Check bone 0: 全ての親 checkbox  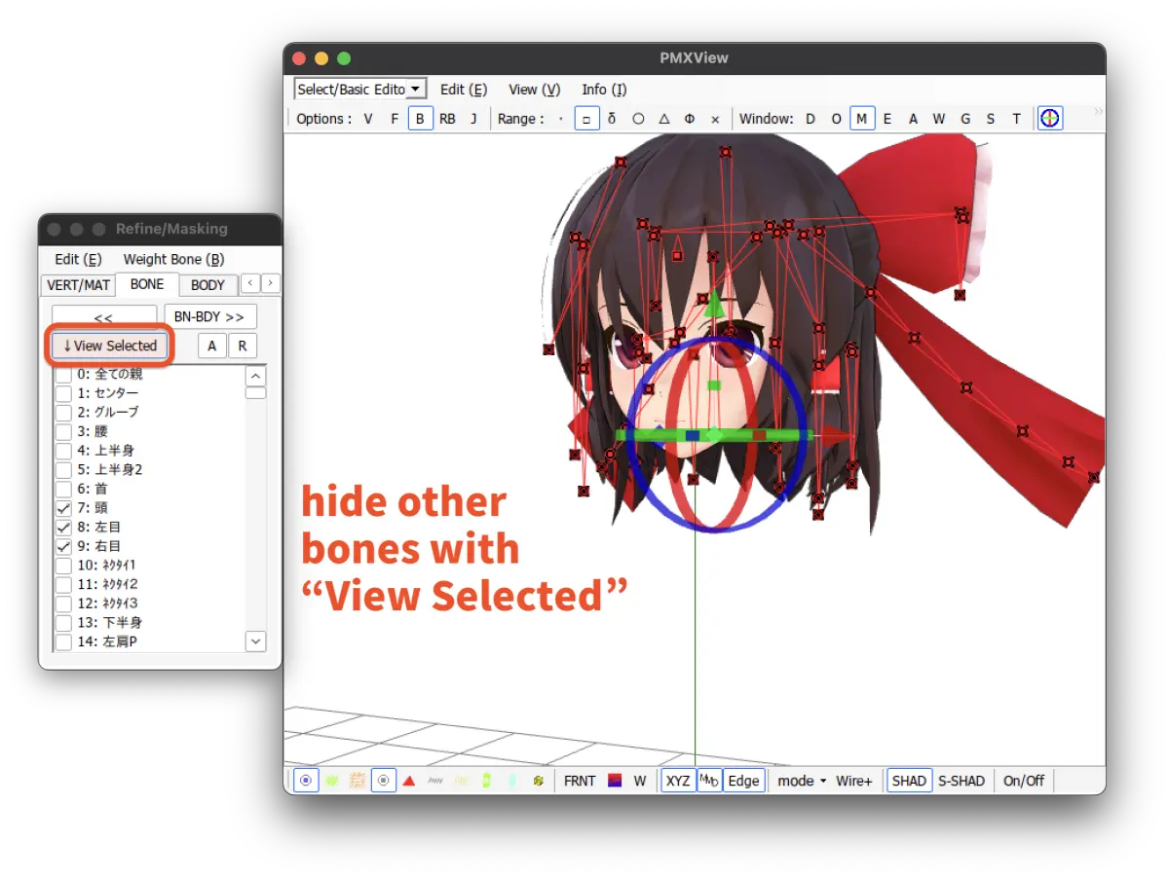(x=63, y=374)
